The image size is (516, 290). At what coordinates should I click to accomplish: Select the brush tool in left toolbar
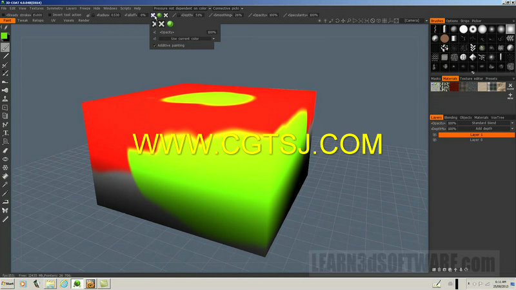click(x=5, y=48)
